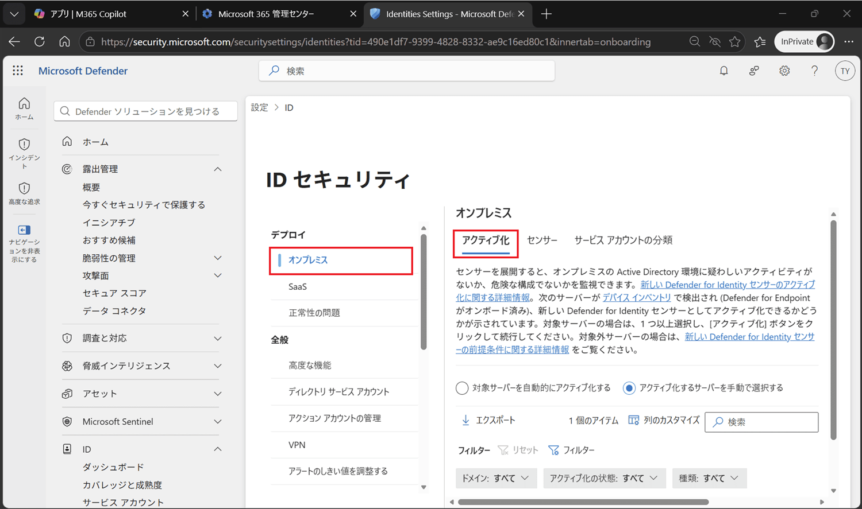862x509 pixels.
Task: Click browser back arrow
Action: pos(14,41)
